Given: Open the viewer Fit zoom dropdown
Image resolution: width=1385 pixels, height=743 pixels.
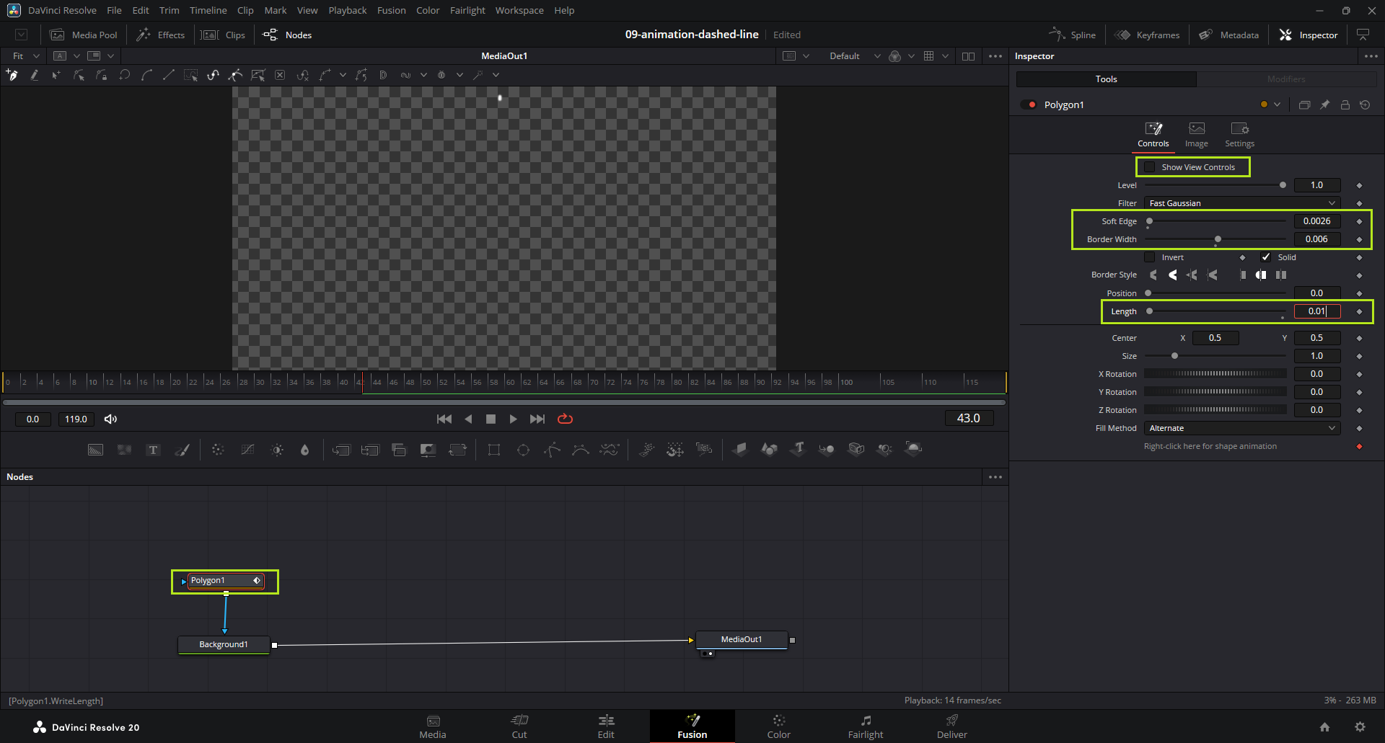Looking at the screenshot, I should click(x=26, y=55).
